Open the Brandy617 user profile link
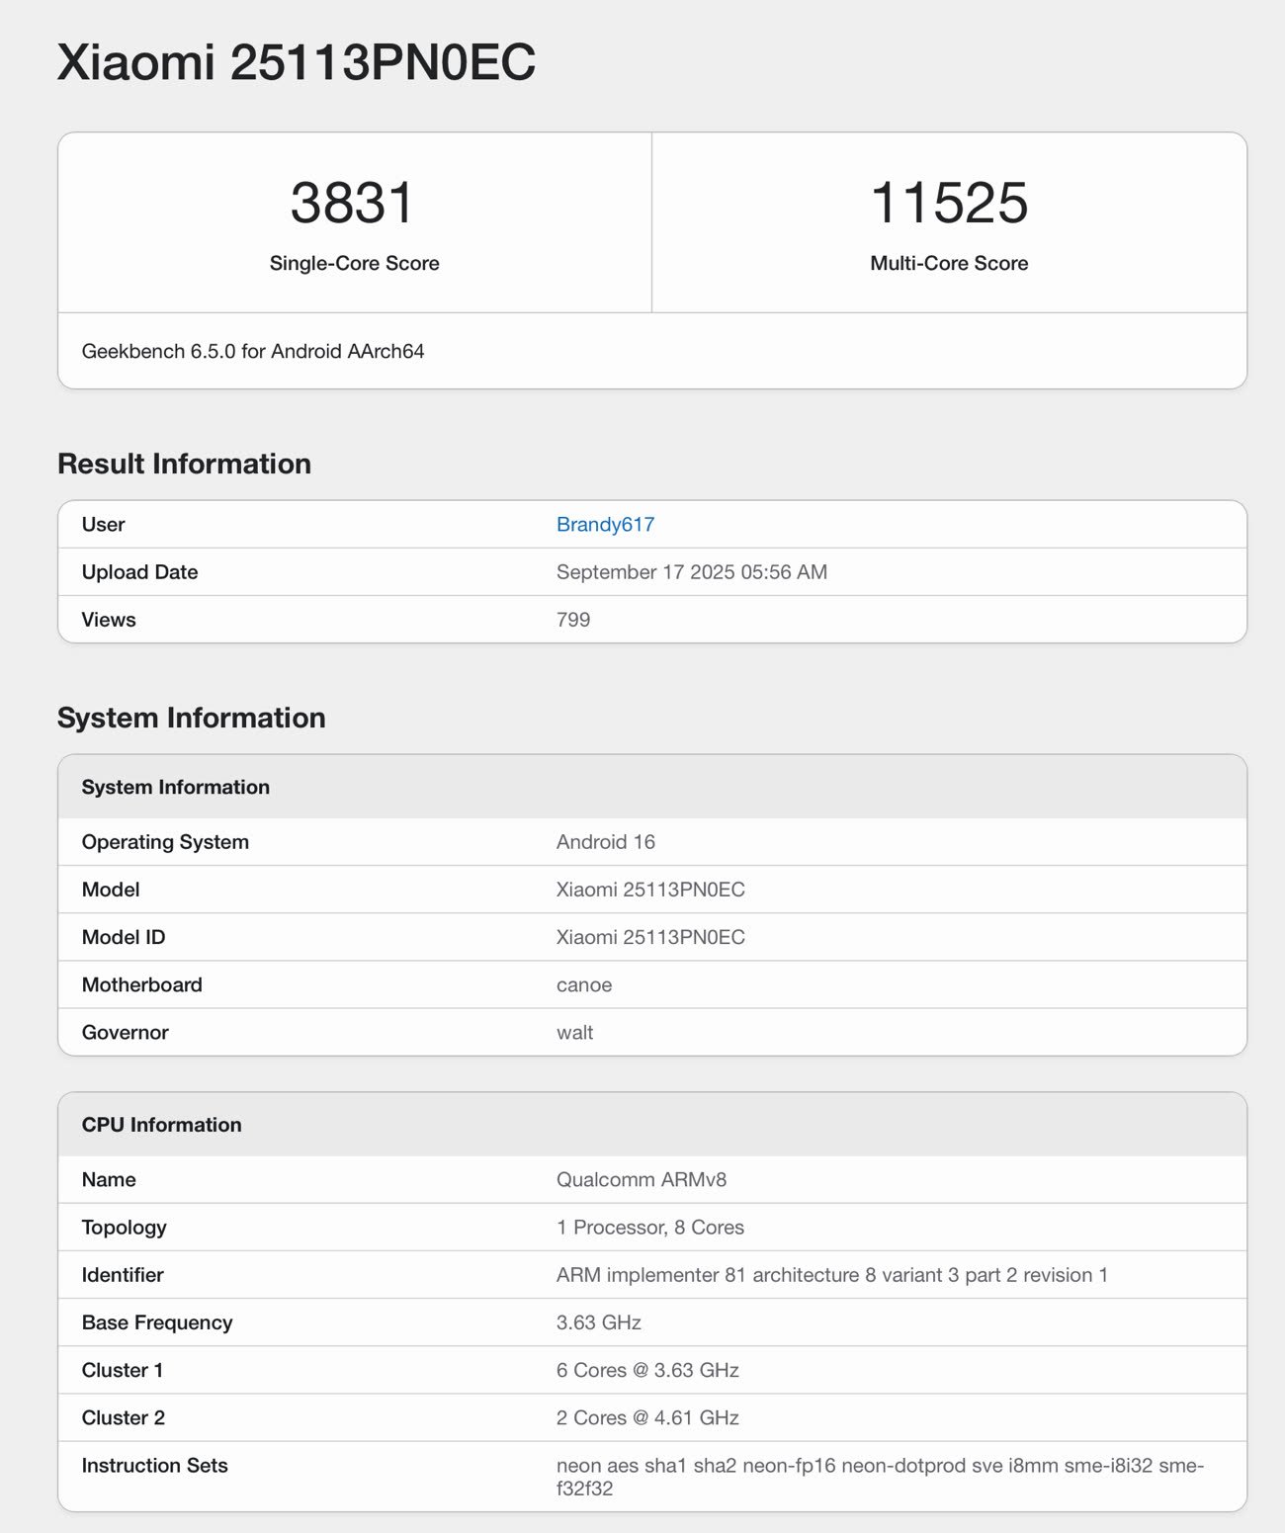Viewport: 1285px width, 1533px height. pyautogui.click(x=605, y=525)
